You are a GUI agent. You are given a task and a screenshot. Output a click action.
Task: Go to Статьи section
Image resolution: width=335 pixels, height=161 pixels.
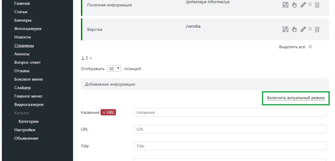pos(21,12)
